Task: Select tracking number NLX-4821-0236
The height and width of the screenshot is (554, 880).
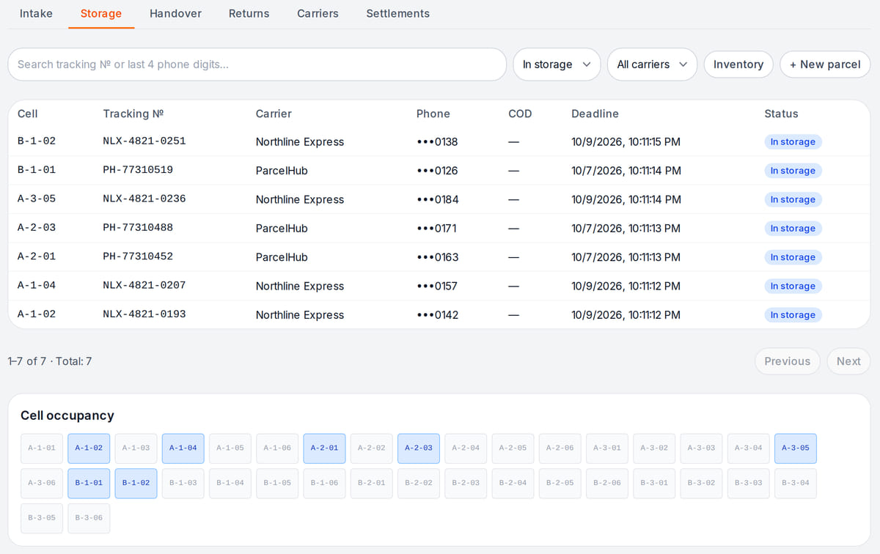Action: [144, 199]
